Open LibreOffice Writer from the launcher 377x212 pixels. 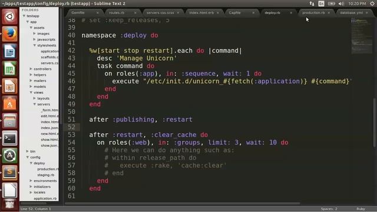[x=9, y=51]
